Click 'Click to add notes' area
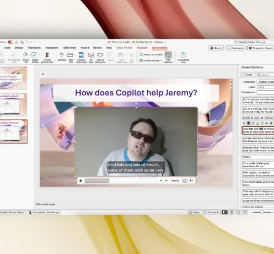The height and width of the screenshot is (254, 274). [45, 204]
